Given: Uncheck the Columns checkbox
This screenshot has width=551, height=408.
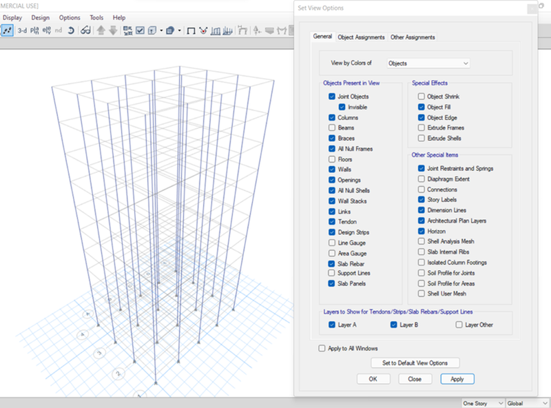Looking at the screenshot, I should pyautogui.click(x=332, y=117).
